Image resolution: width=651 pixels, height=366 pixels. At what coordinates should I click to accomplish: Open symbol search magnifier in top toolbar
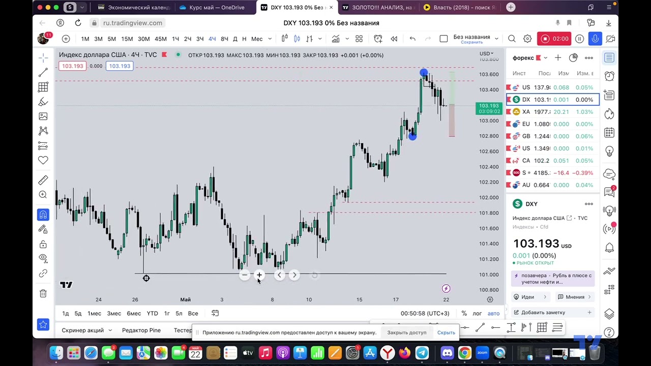point(512,39)
